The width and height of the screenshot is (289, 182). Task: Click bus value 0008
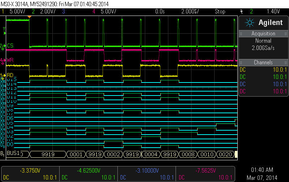coord(188,154)
